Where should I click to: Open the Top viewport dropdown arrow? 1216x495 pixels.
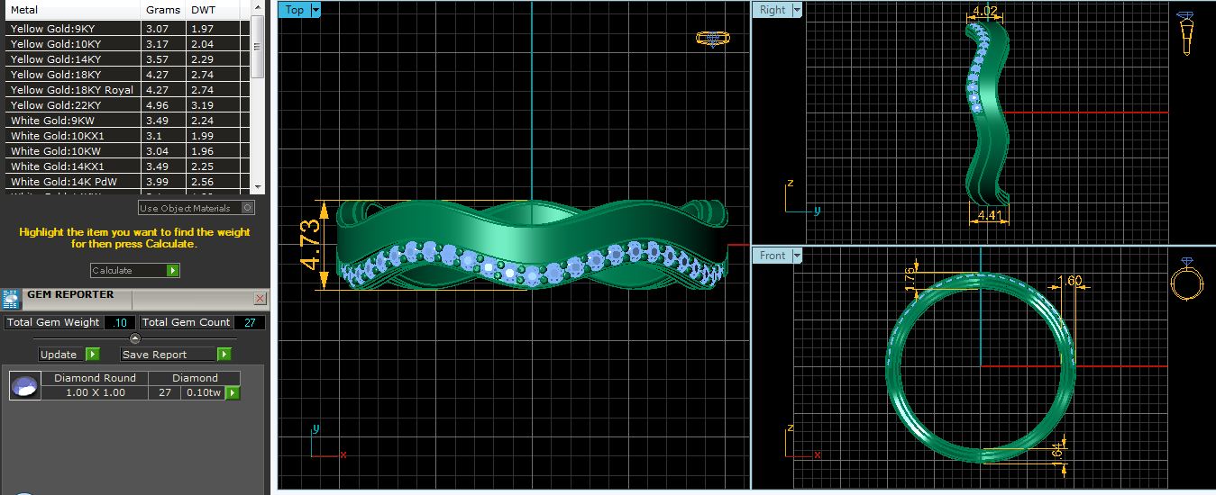pyautogui.click(x=315, y=10)
